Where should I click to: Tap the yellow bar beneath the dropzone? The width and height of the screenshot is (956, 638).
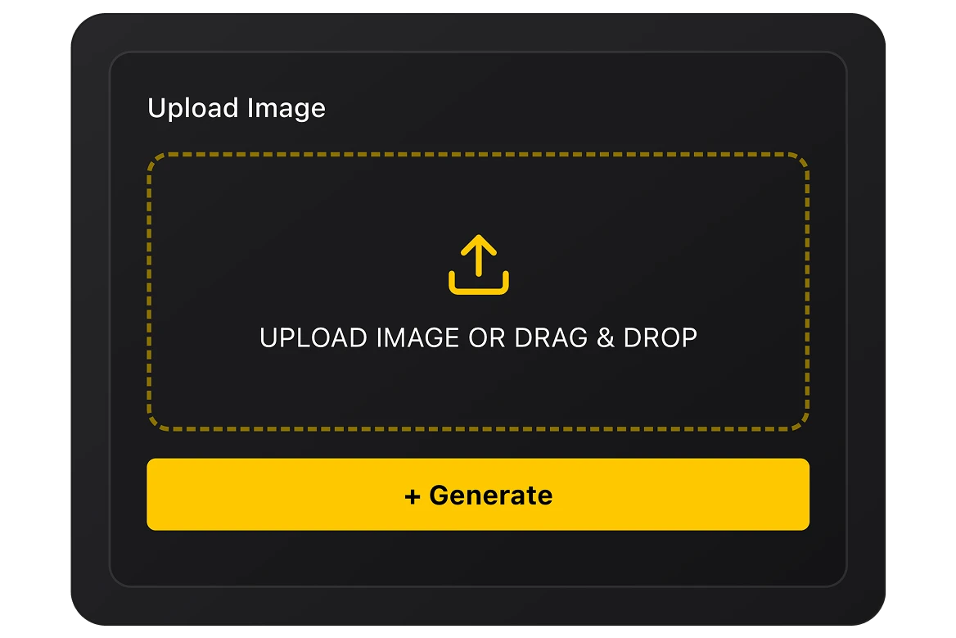[478, 494]
